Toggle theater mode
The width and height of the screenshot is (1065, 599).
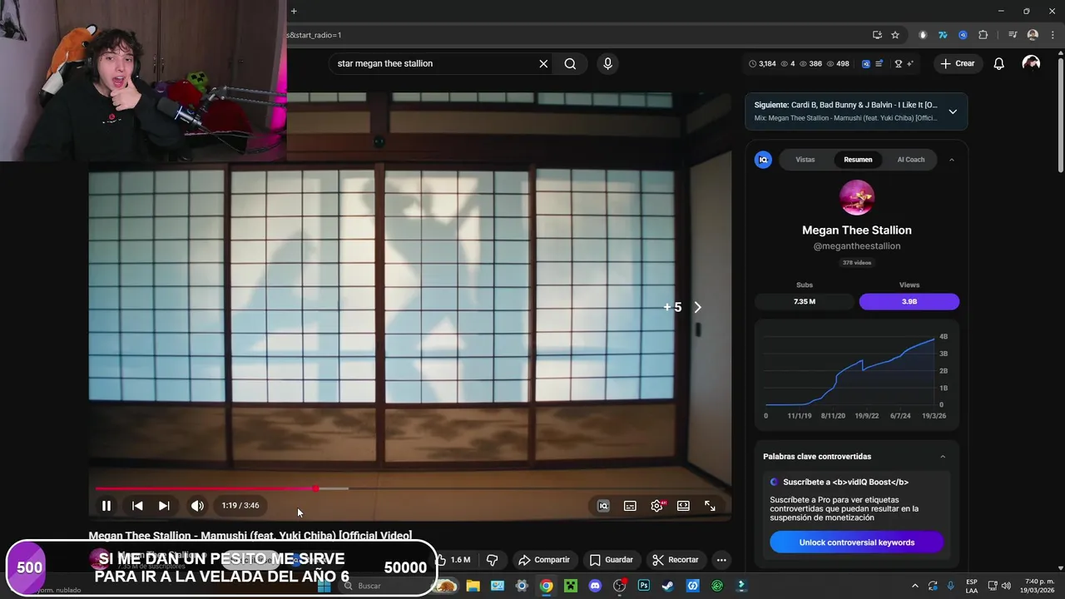[x=683, y=506]
